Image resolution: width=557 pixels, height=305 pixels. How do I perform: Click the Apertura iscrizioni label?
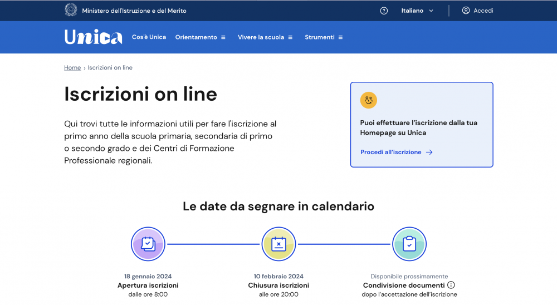point(148,285)
